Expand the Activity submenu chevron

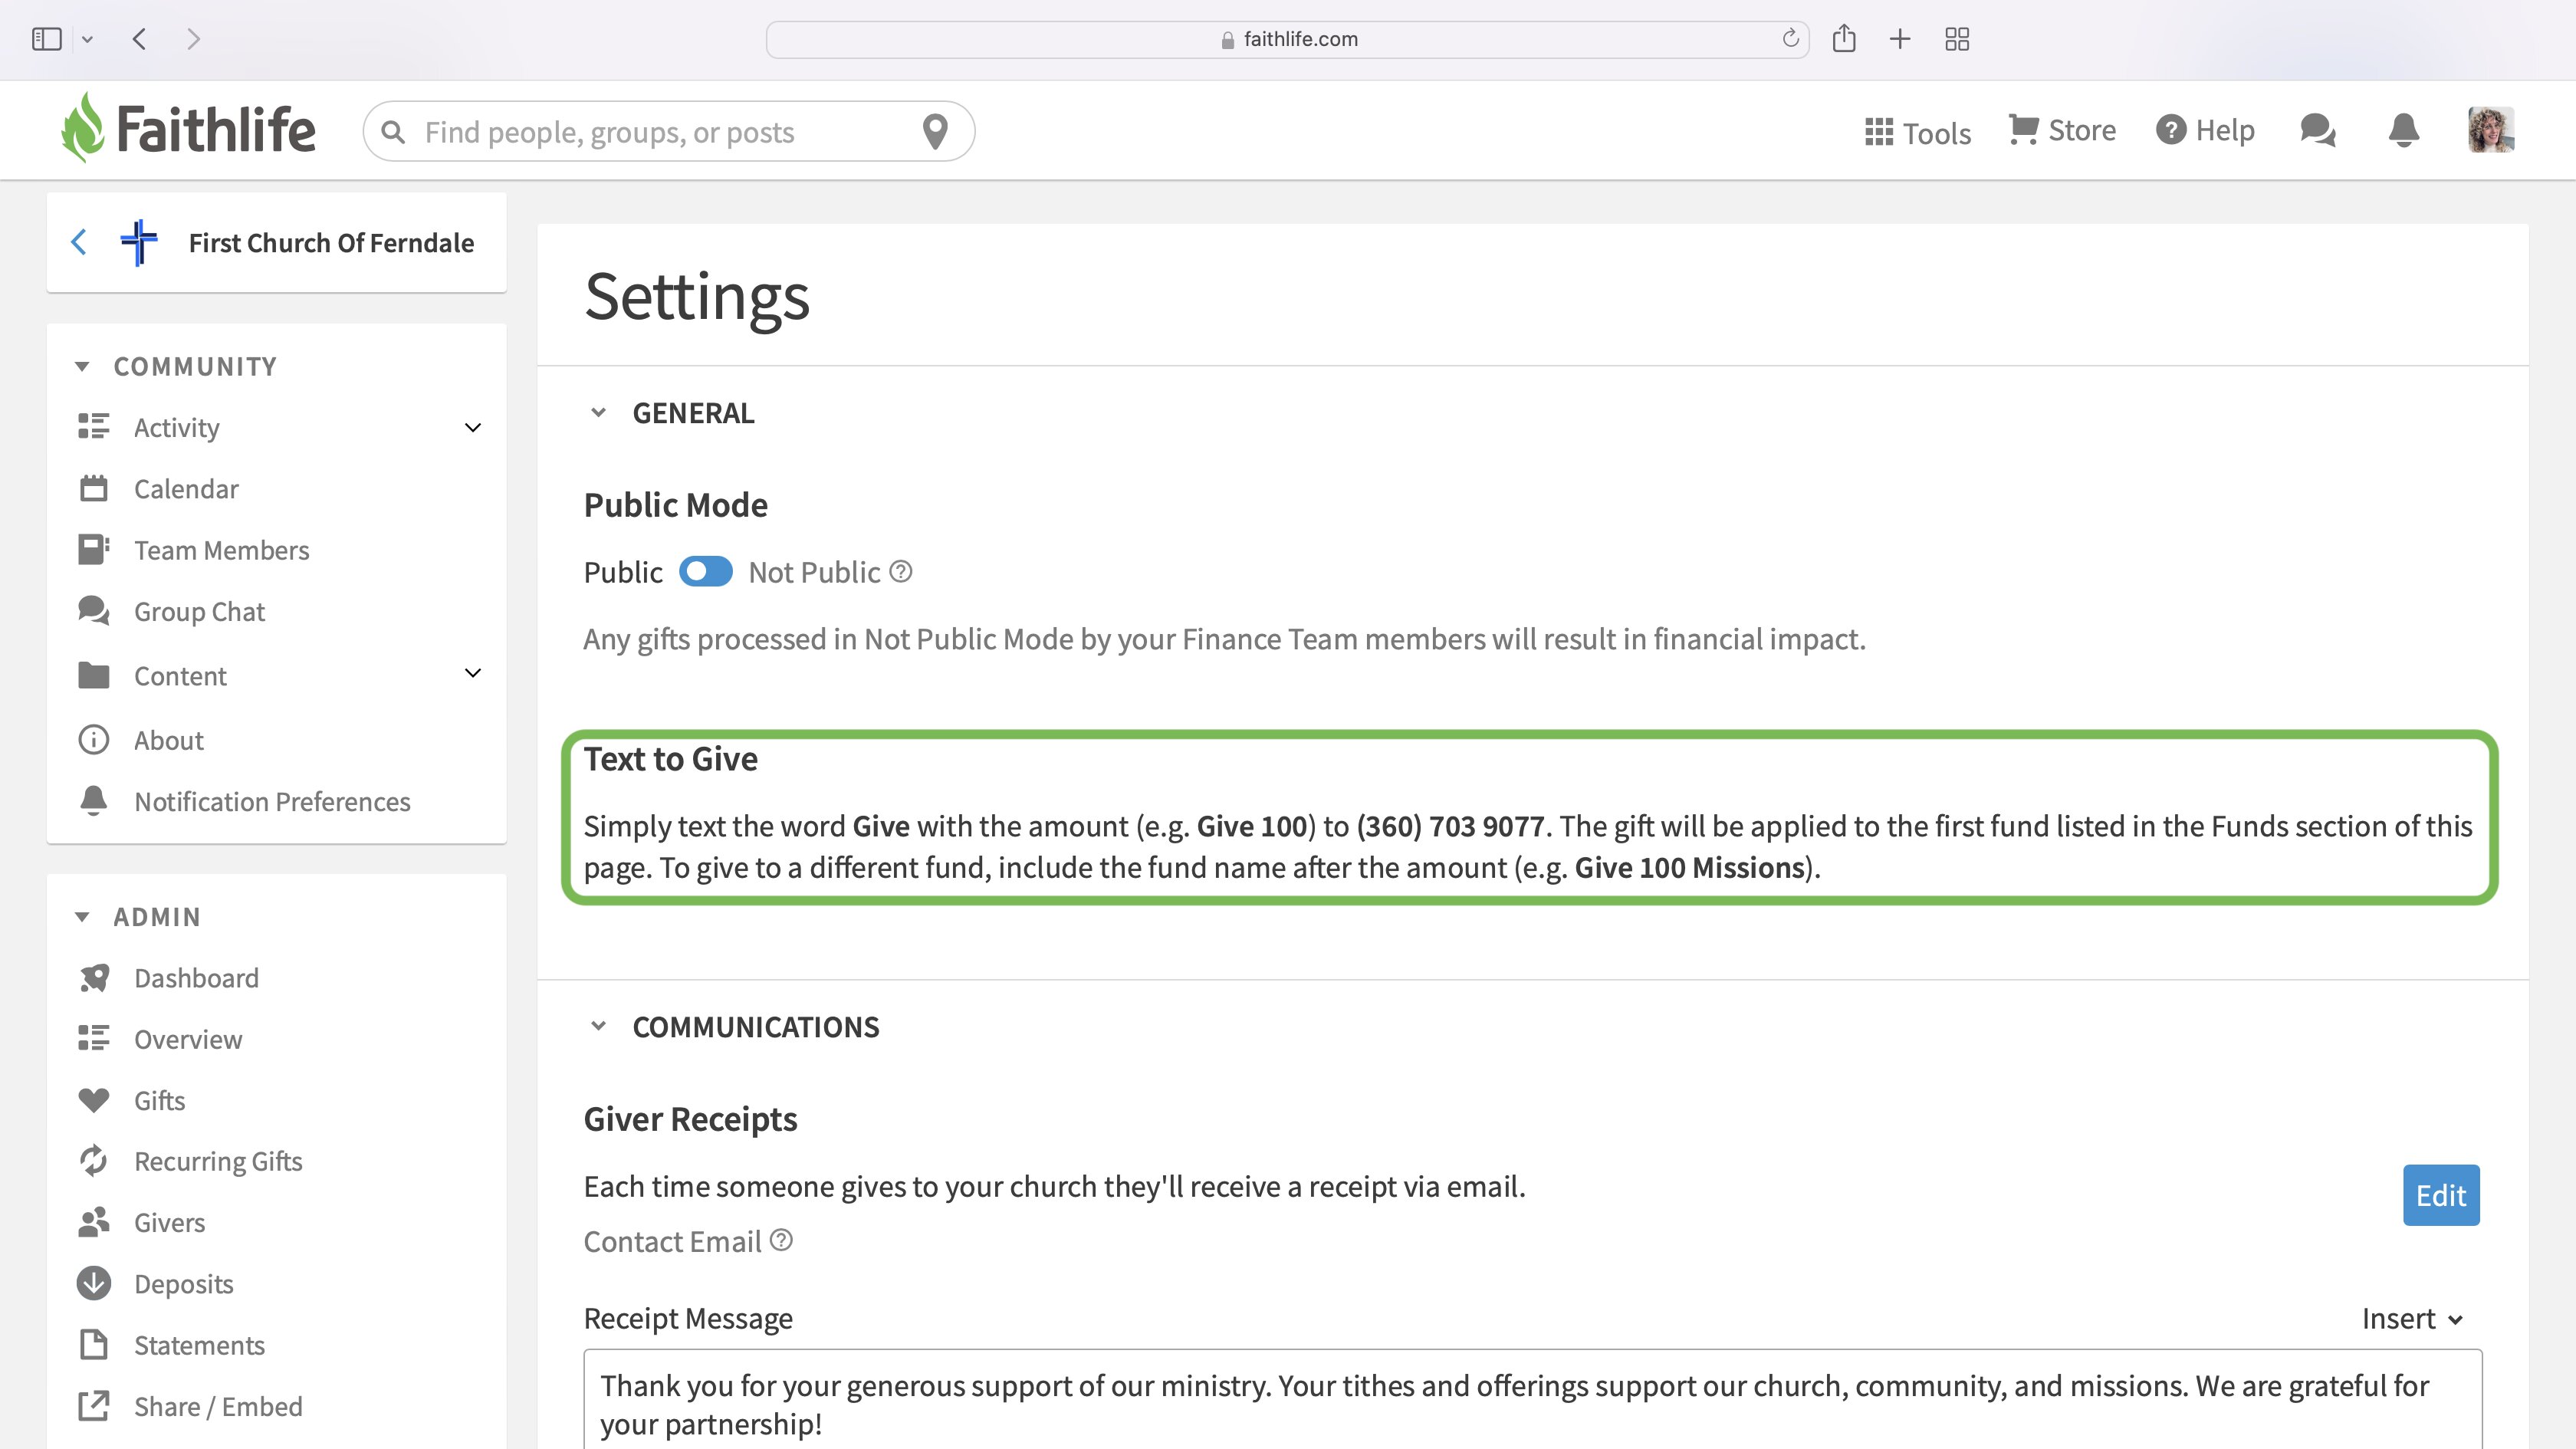click(x=473, y=428)
